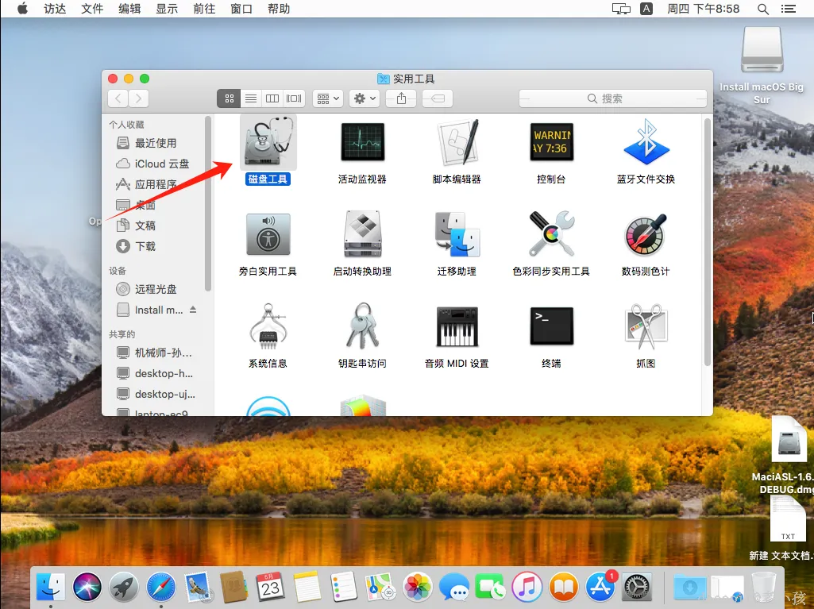Open the Terminal (终端) app
814x609 pixels.
551,326
